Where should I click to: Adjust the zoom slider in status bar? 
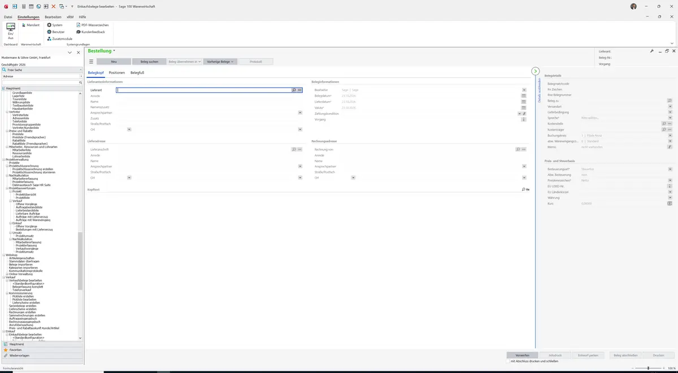[649, 368]
